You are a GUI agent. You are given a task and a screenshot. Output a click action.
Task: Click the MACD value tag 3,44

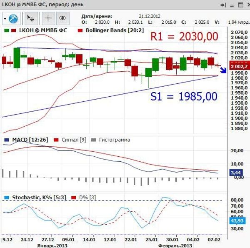236,173
